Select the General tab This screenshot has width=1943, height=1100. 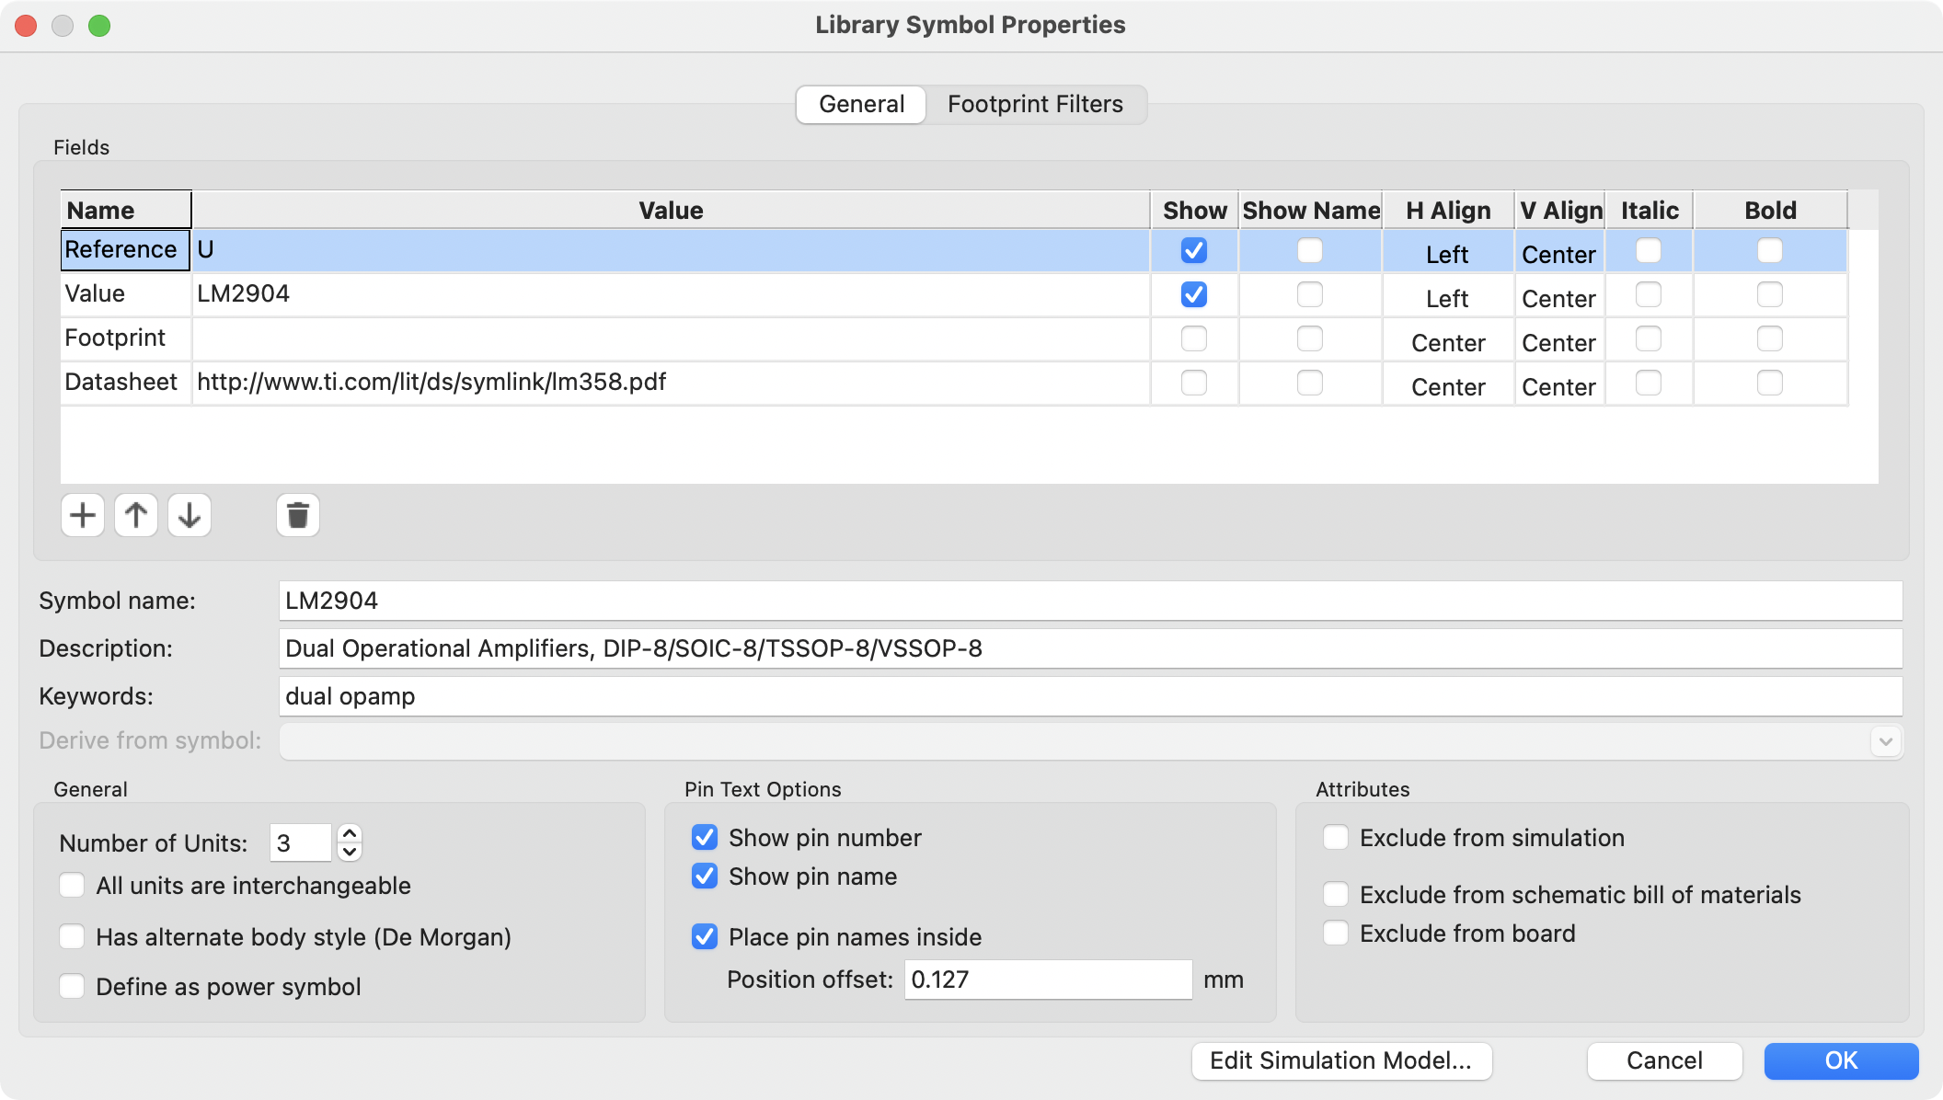click(861, 104)
